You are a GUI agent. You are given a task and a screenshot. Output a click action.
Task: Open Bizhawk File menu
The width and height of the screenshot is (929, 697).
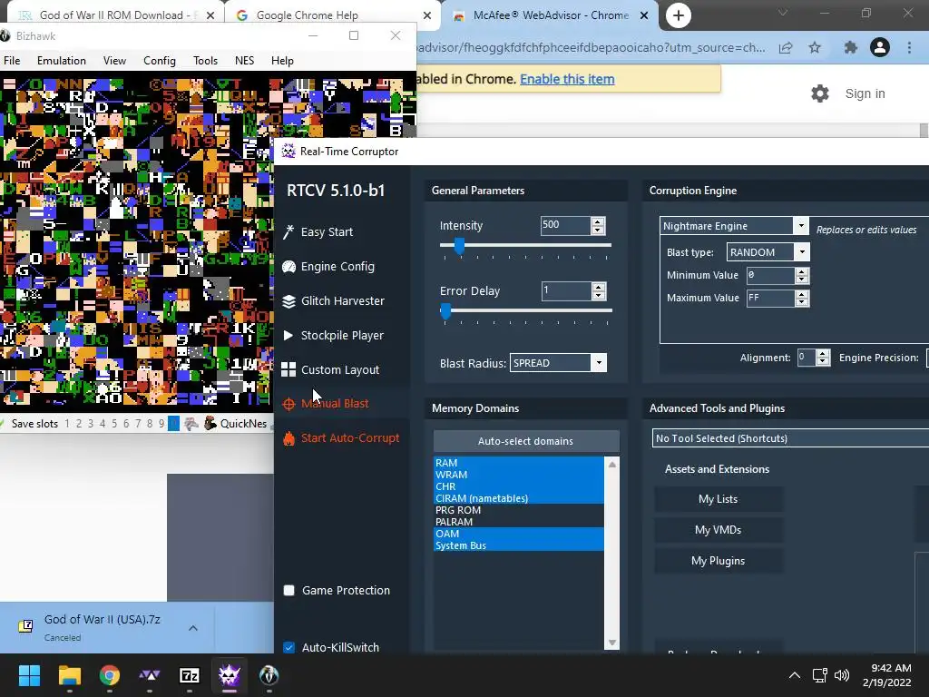click(x=12, y=61)
